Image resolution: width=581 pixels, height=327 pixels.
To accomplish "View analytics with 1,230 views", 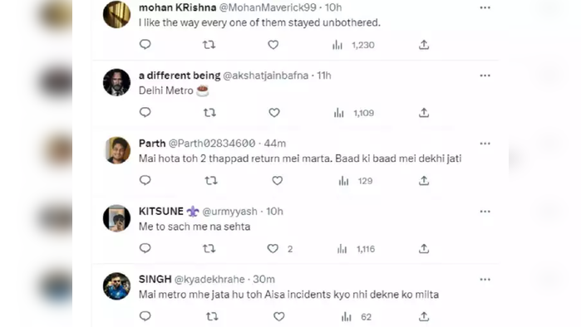I will tap(353, 45).
